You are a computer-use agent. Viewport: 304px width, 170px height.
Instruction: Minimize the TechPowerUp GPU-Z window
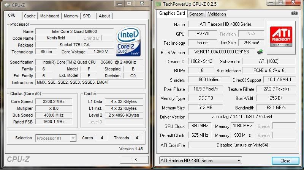[x=270, y=3]
